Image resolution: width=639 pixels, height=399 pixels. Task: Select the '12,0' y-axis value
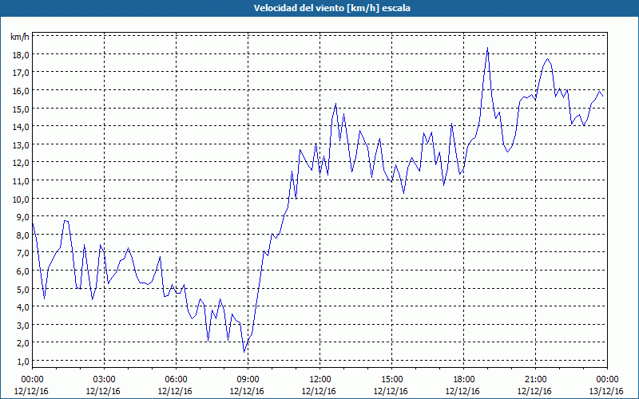(x=22, y=163)
